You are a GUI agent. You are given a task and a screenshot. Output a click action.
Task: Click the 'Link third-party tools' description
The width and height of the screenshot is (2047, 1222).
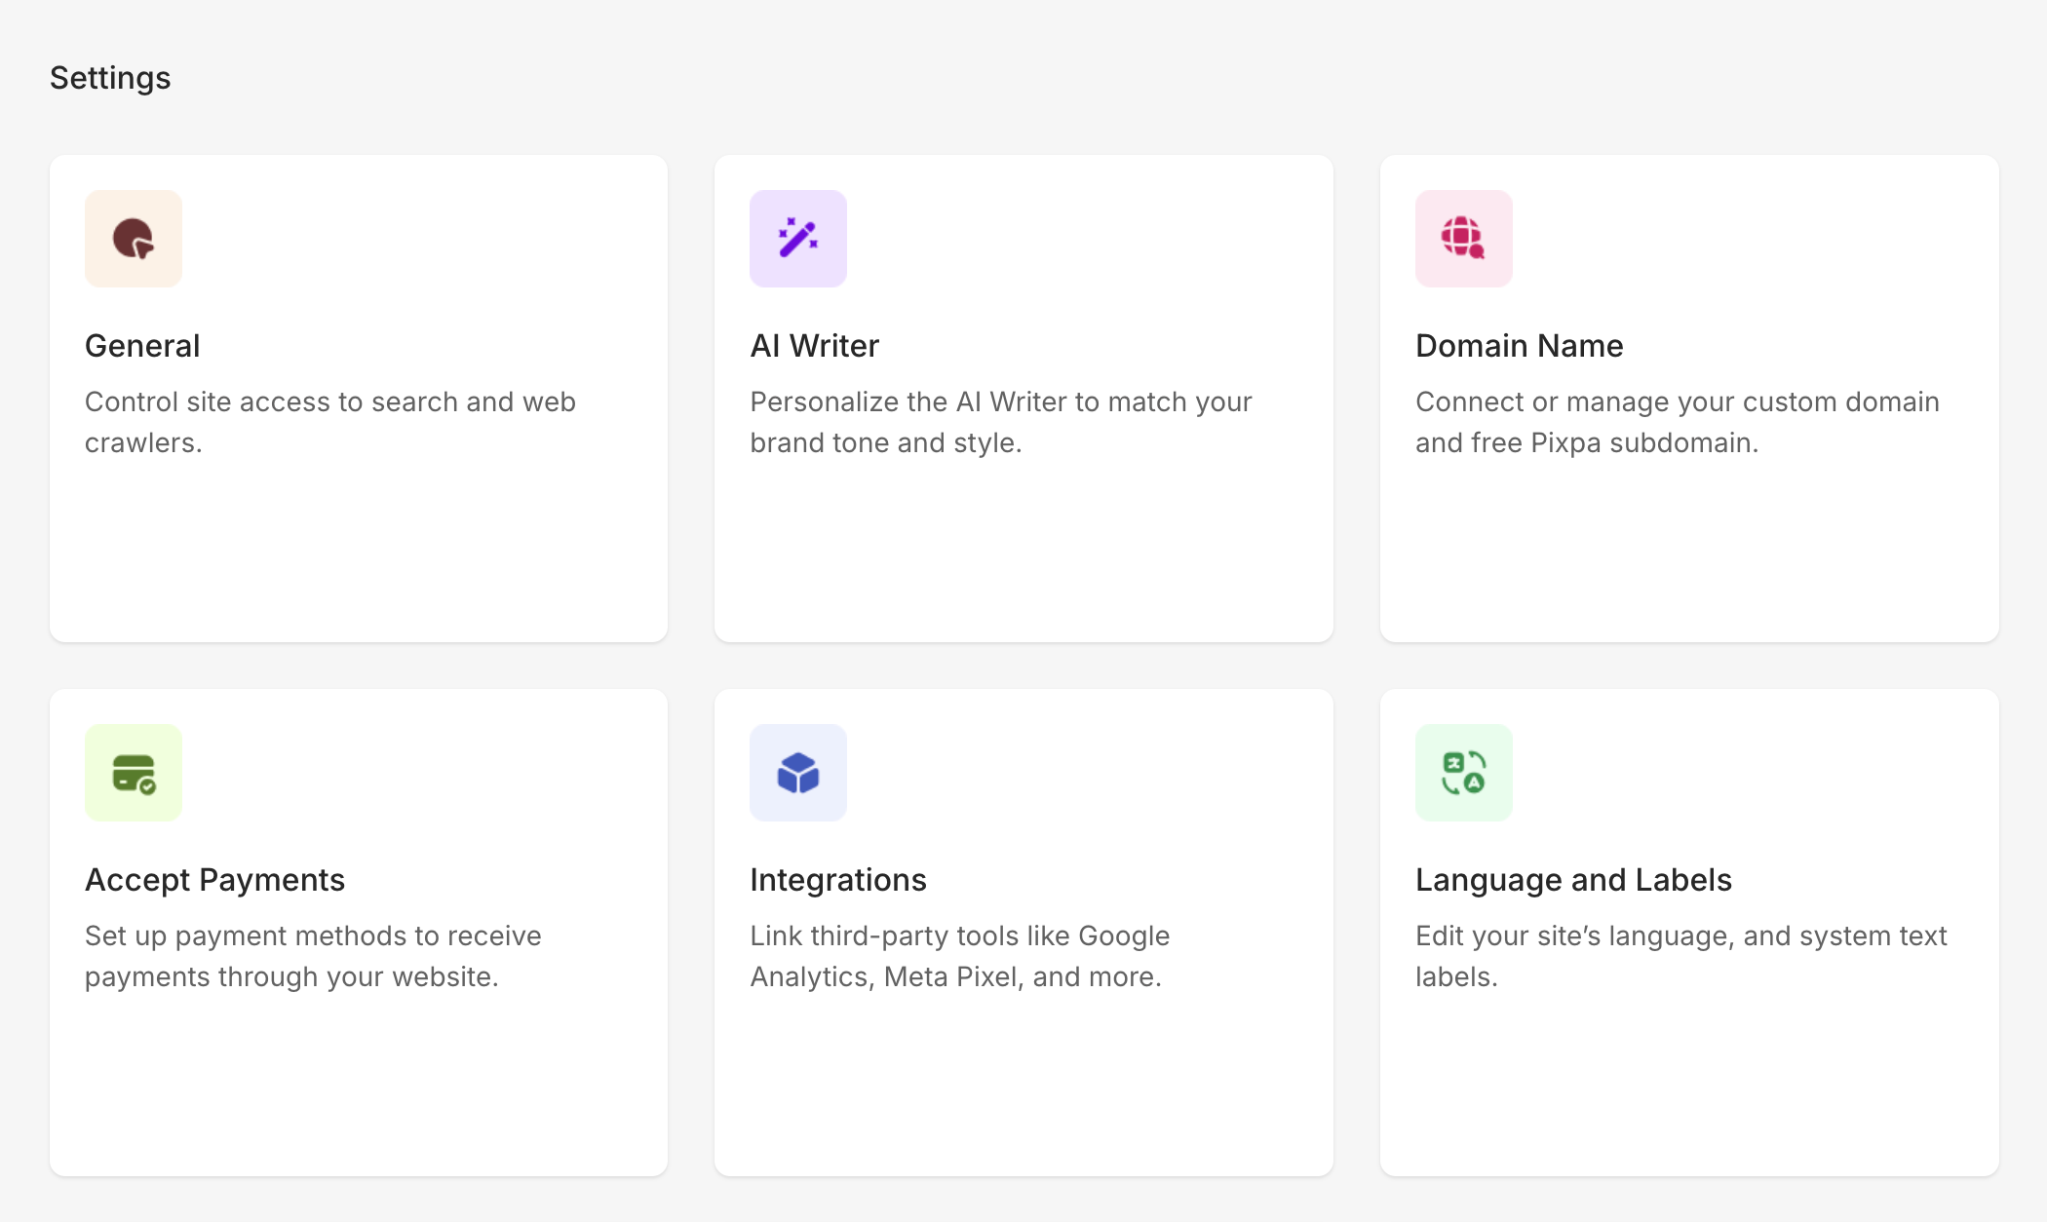[x=959, y=956]
